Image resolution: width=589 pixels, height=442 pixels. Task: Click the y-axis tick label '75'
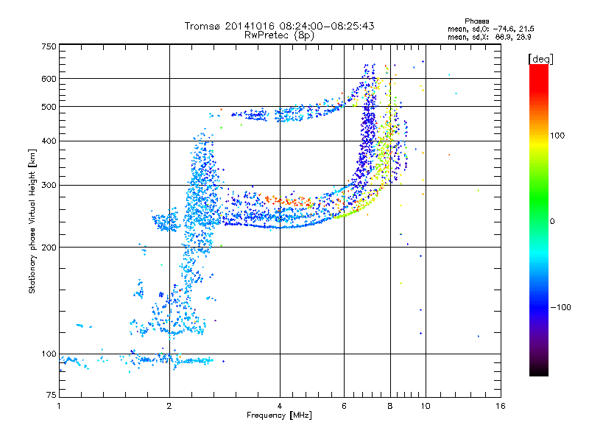pyautogui.click(x=52, y=395)
